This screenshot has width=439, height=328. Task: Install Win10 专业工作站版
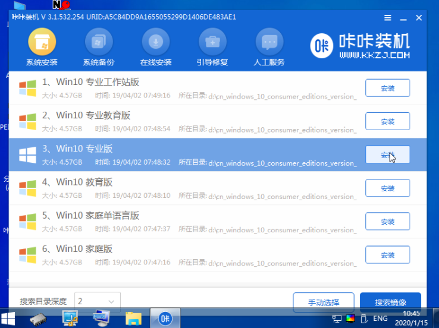coord(387,88)
